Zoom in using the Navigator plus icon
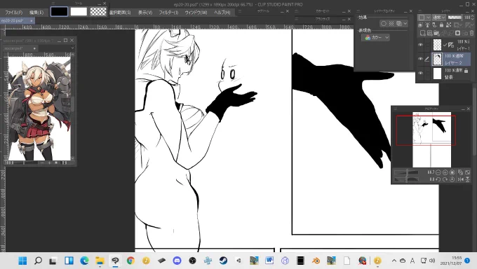Viewport: 477px width, 269px height. (445, 172)
